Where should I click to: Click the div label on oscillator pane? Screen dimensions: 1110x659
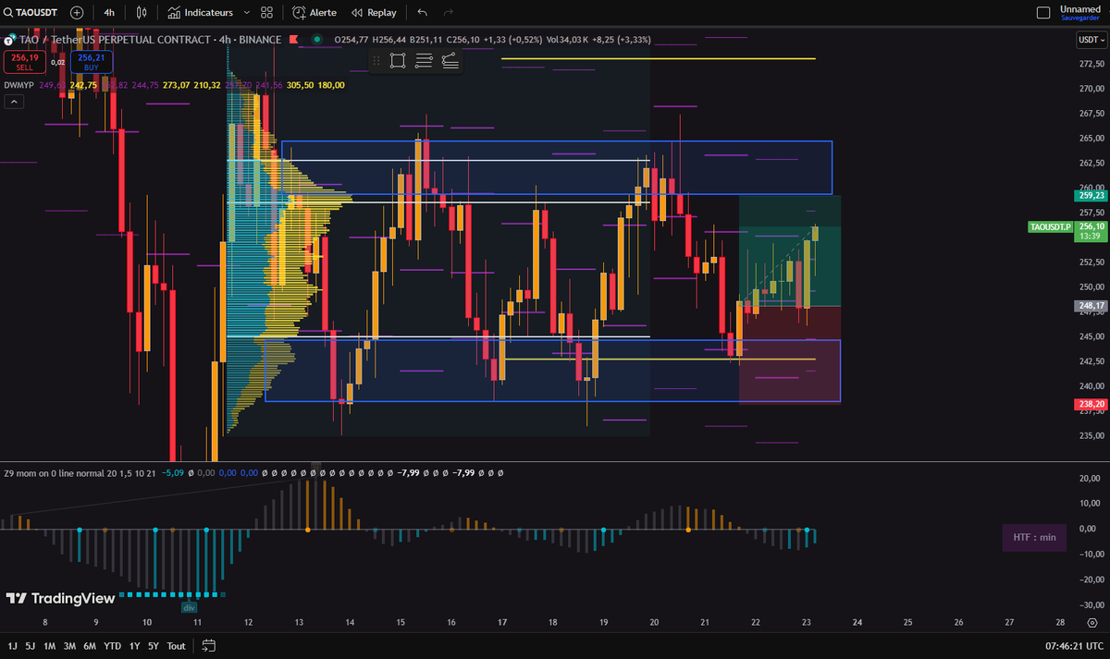189,607
